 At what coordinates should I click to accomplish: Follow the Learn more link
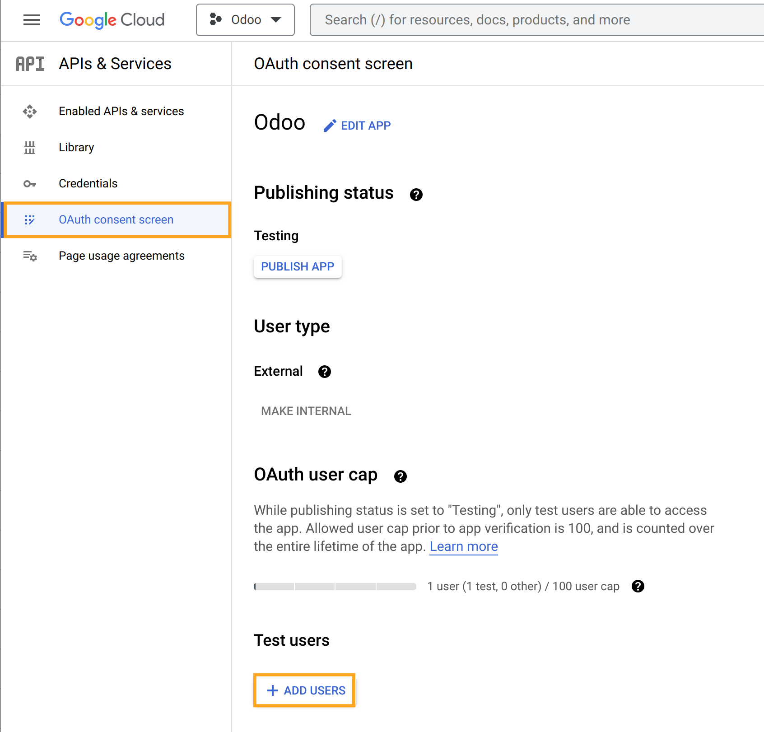(x=464, y=546)
